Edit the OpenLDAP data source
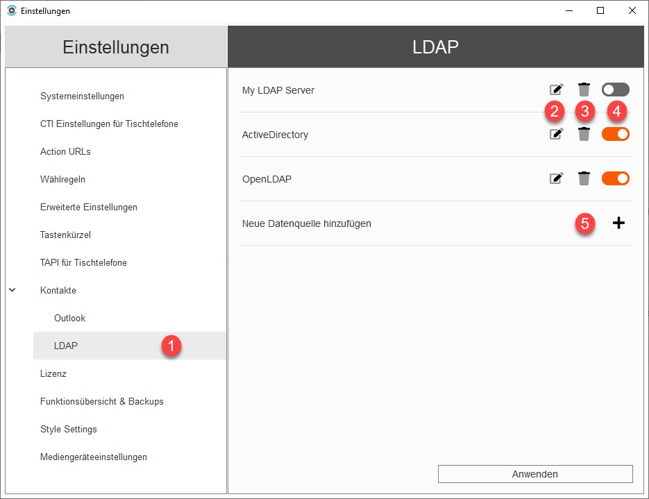Image resolution: width=649 pixels, height=499 pixels. coord(556,178)
